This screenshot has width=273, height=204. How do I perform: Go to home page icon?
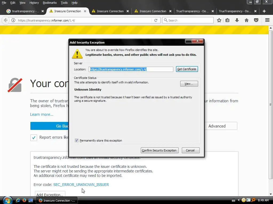coord(247,20)
